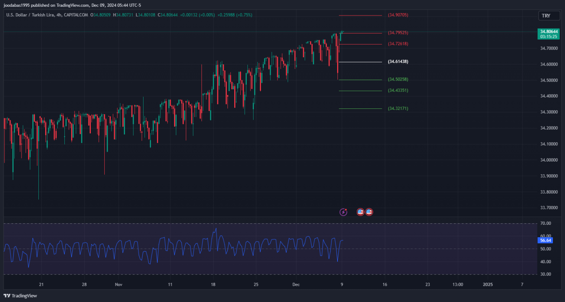Click the purple lightning bolt event icon
The image size is (565, 302).
pos(343,212)
